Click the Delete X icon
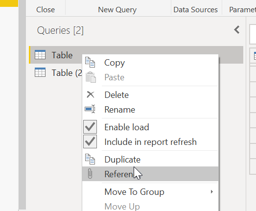The height and width of the screenshot is (211, 256). (90, 94)
